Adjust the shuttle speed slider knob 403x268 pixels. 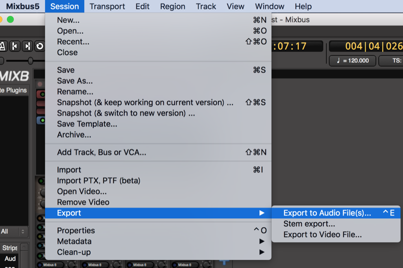click(30, 61)
